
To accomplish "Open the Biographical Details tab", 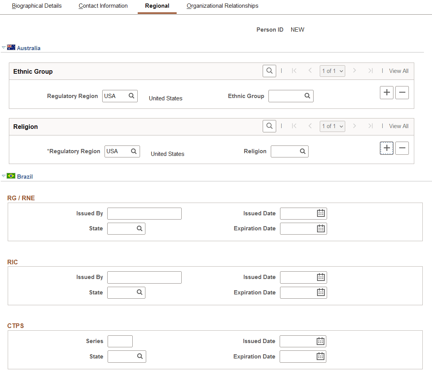I will point(37,6).
